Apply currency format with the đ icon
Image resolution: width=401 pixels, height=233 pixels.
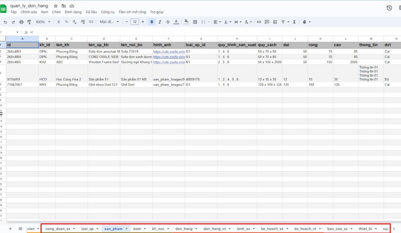[58, 22]
